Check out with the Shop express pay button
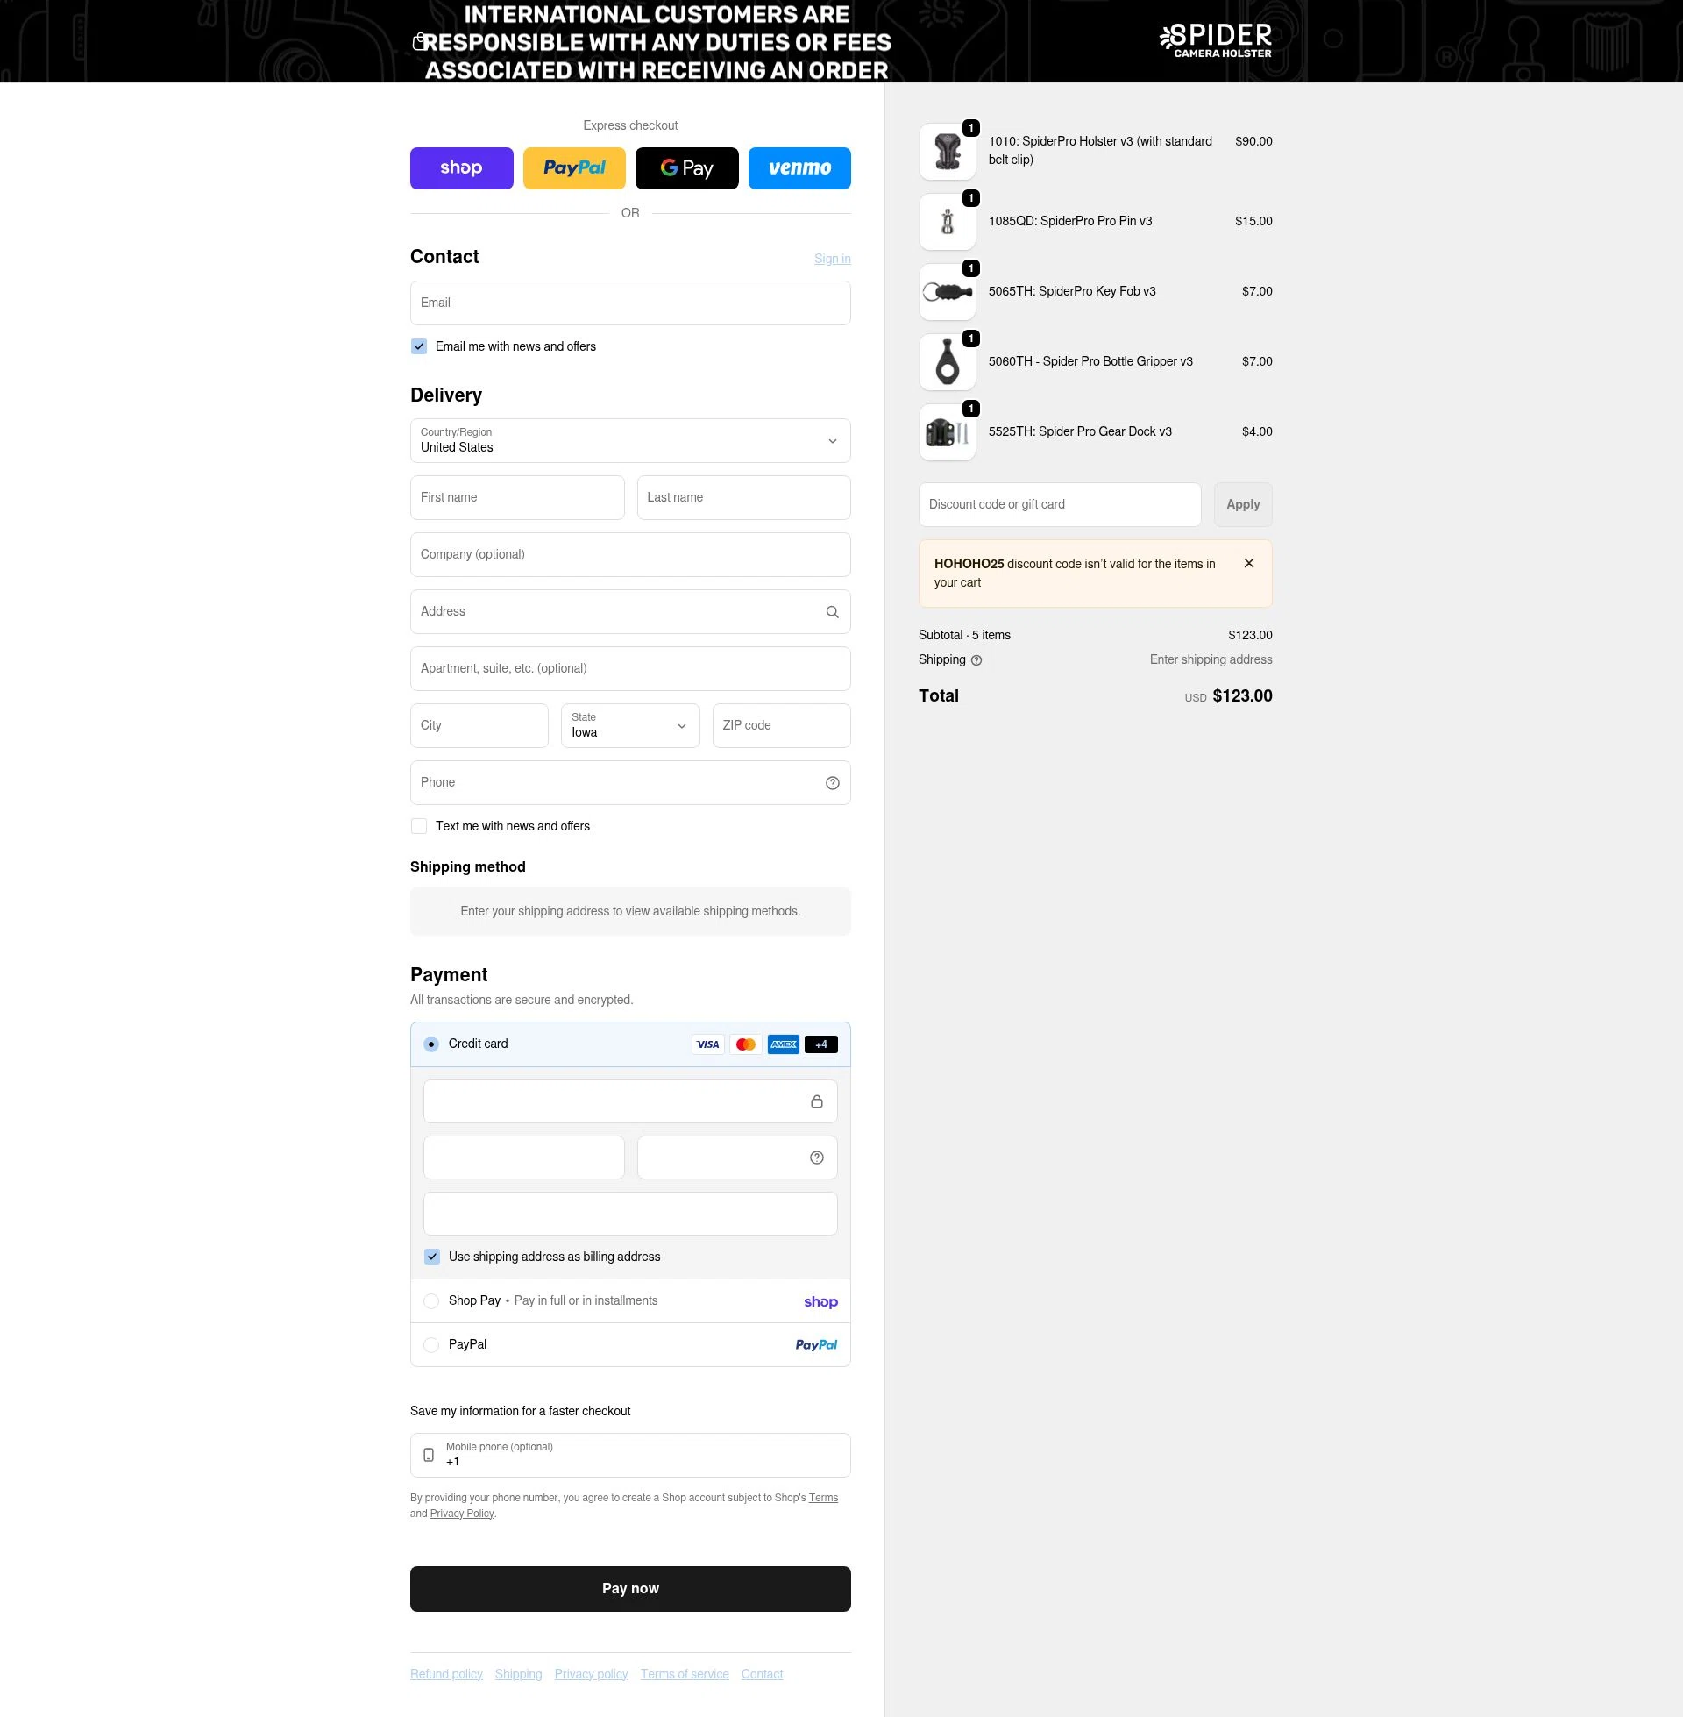 click(461, 168)
